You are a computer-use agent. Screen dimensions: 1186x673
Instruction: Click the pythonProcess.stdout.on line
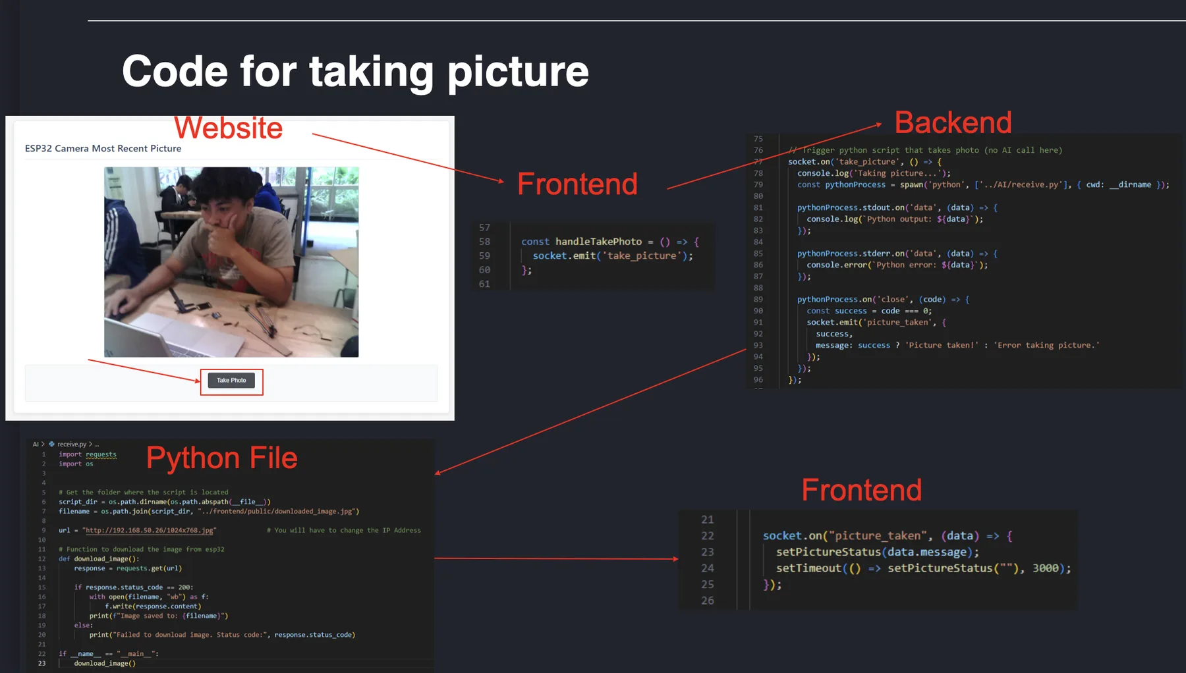coord(897,207)
